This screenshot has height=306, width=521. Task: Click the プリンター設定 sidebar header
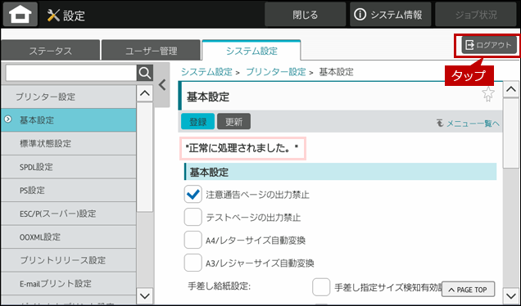[69, 97]
